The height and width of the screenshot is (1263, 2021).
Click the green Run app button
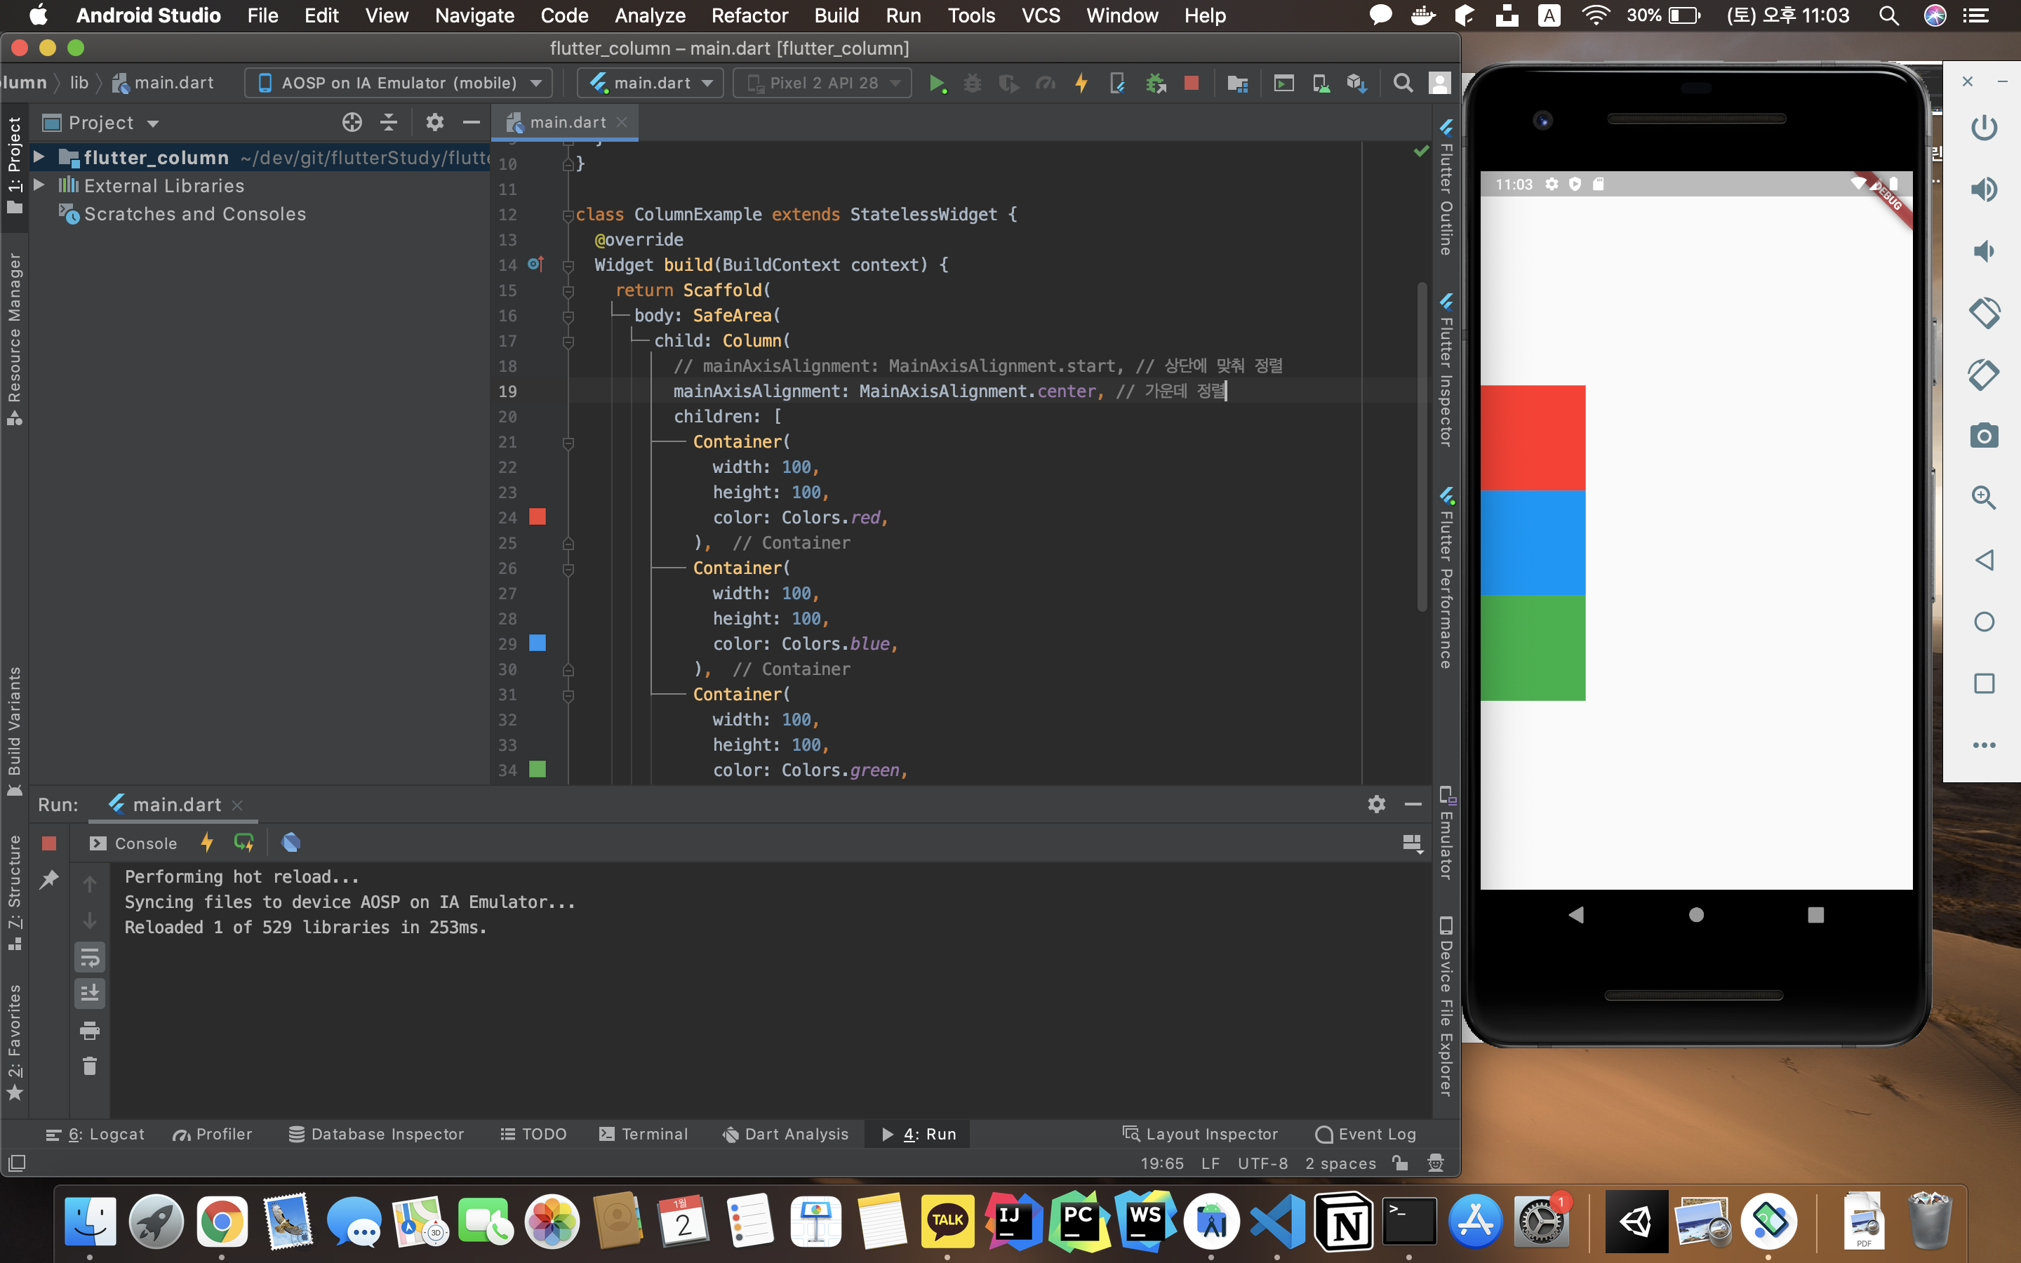(x=937, y=83)
